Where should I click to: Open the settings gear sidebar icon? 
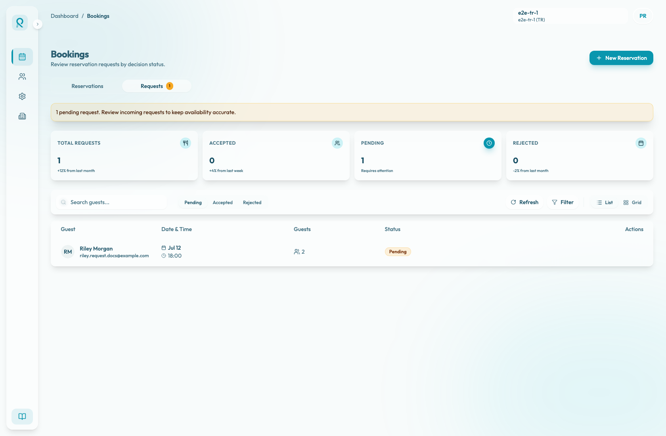coord(22,96)
